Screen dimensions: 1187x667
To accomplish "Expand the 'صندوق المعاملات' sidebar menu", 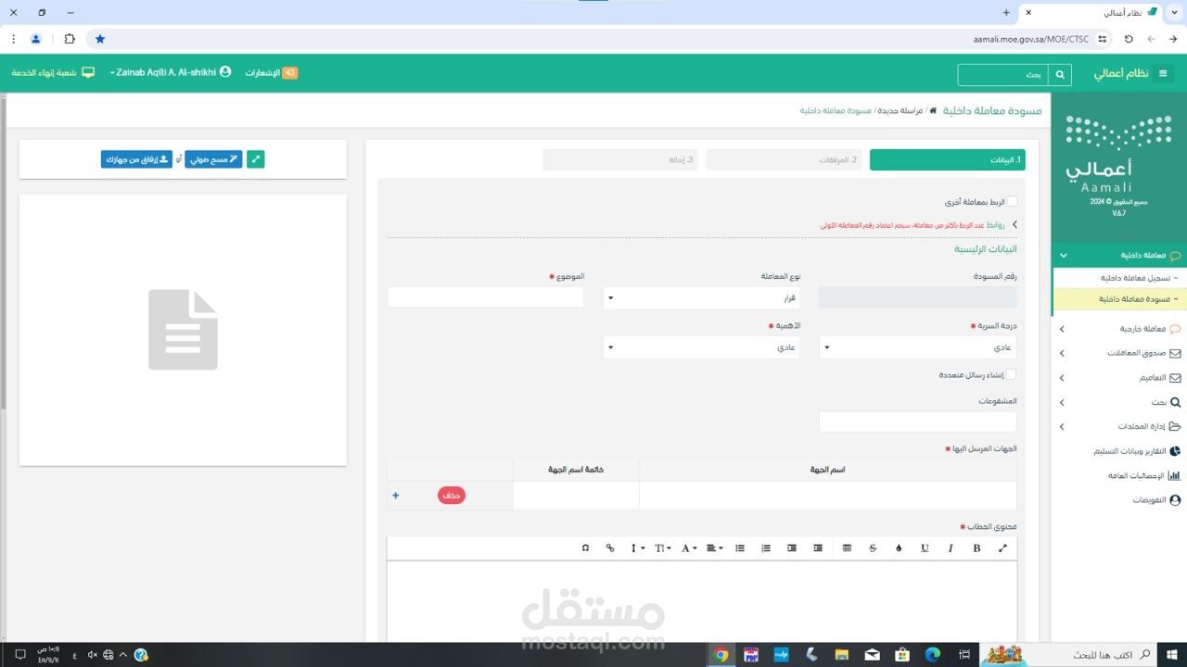I will point(1119,353).
